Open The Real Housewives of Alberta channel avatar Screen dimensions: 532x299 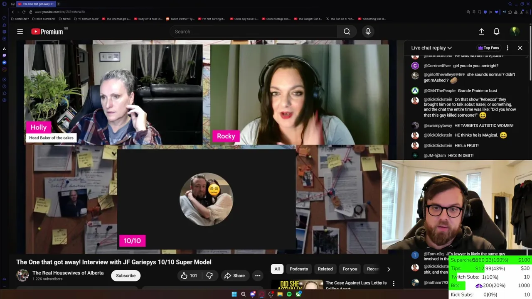coord(22,275)
